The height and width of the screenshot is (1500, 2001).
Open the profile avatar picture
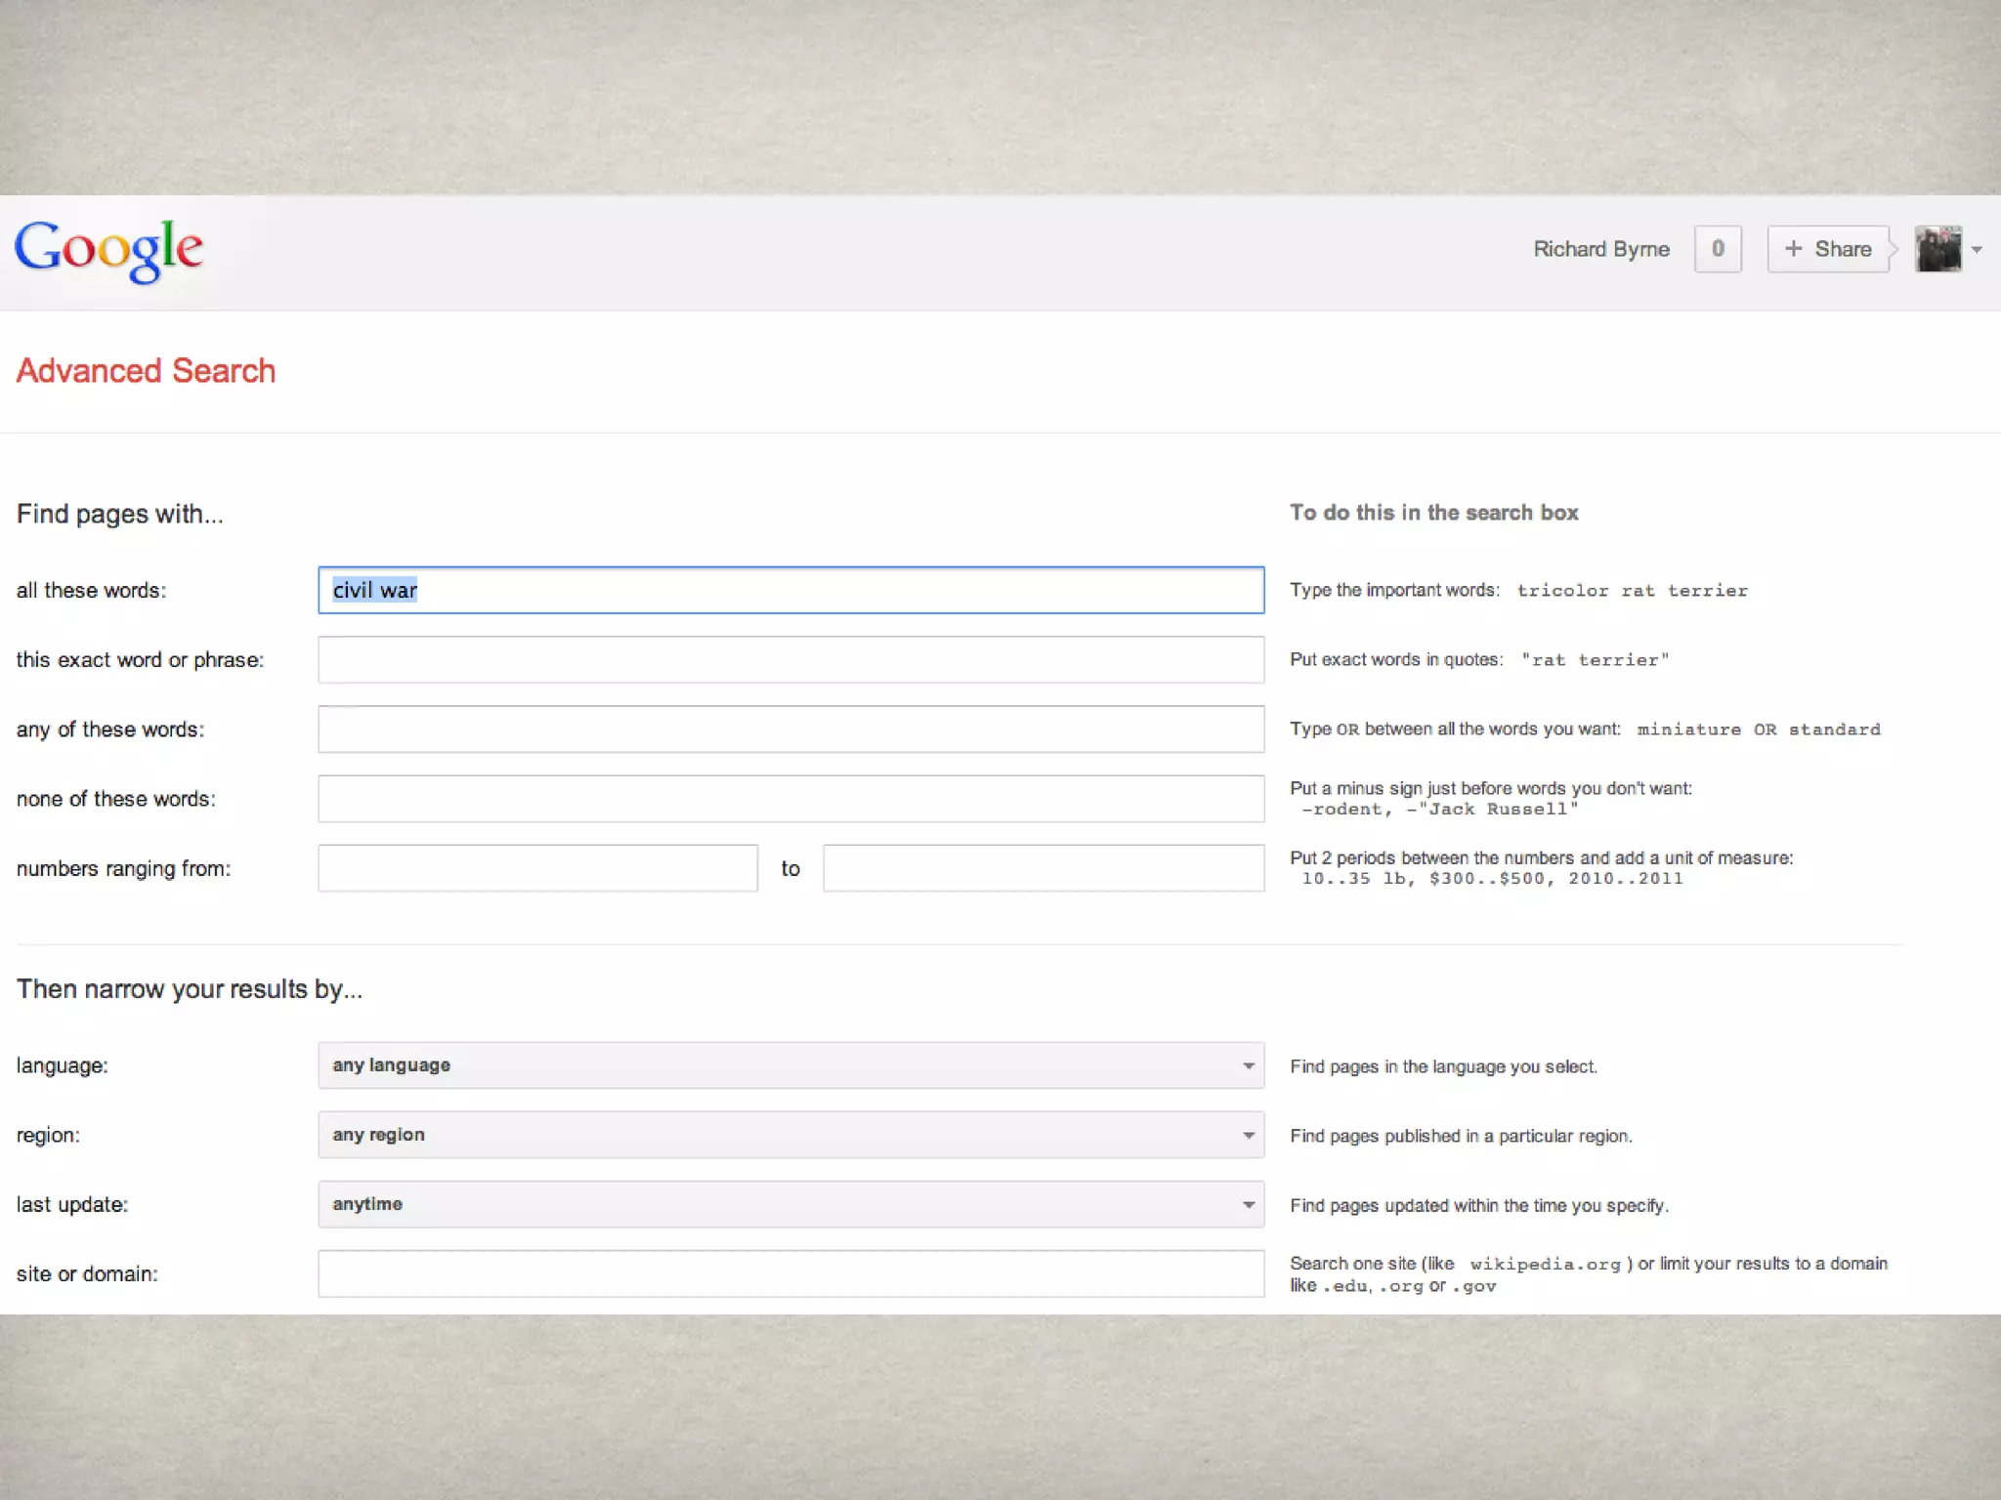click(x=1937, y=250)
